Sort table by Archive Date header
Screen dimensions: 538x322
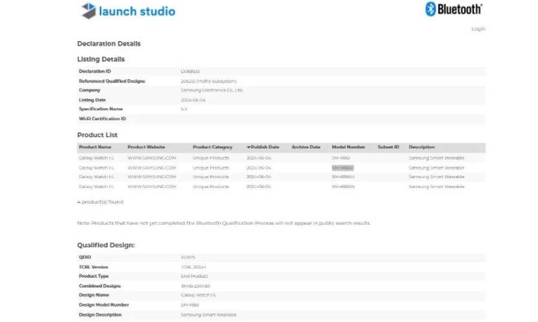click(x=306, y=147)
